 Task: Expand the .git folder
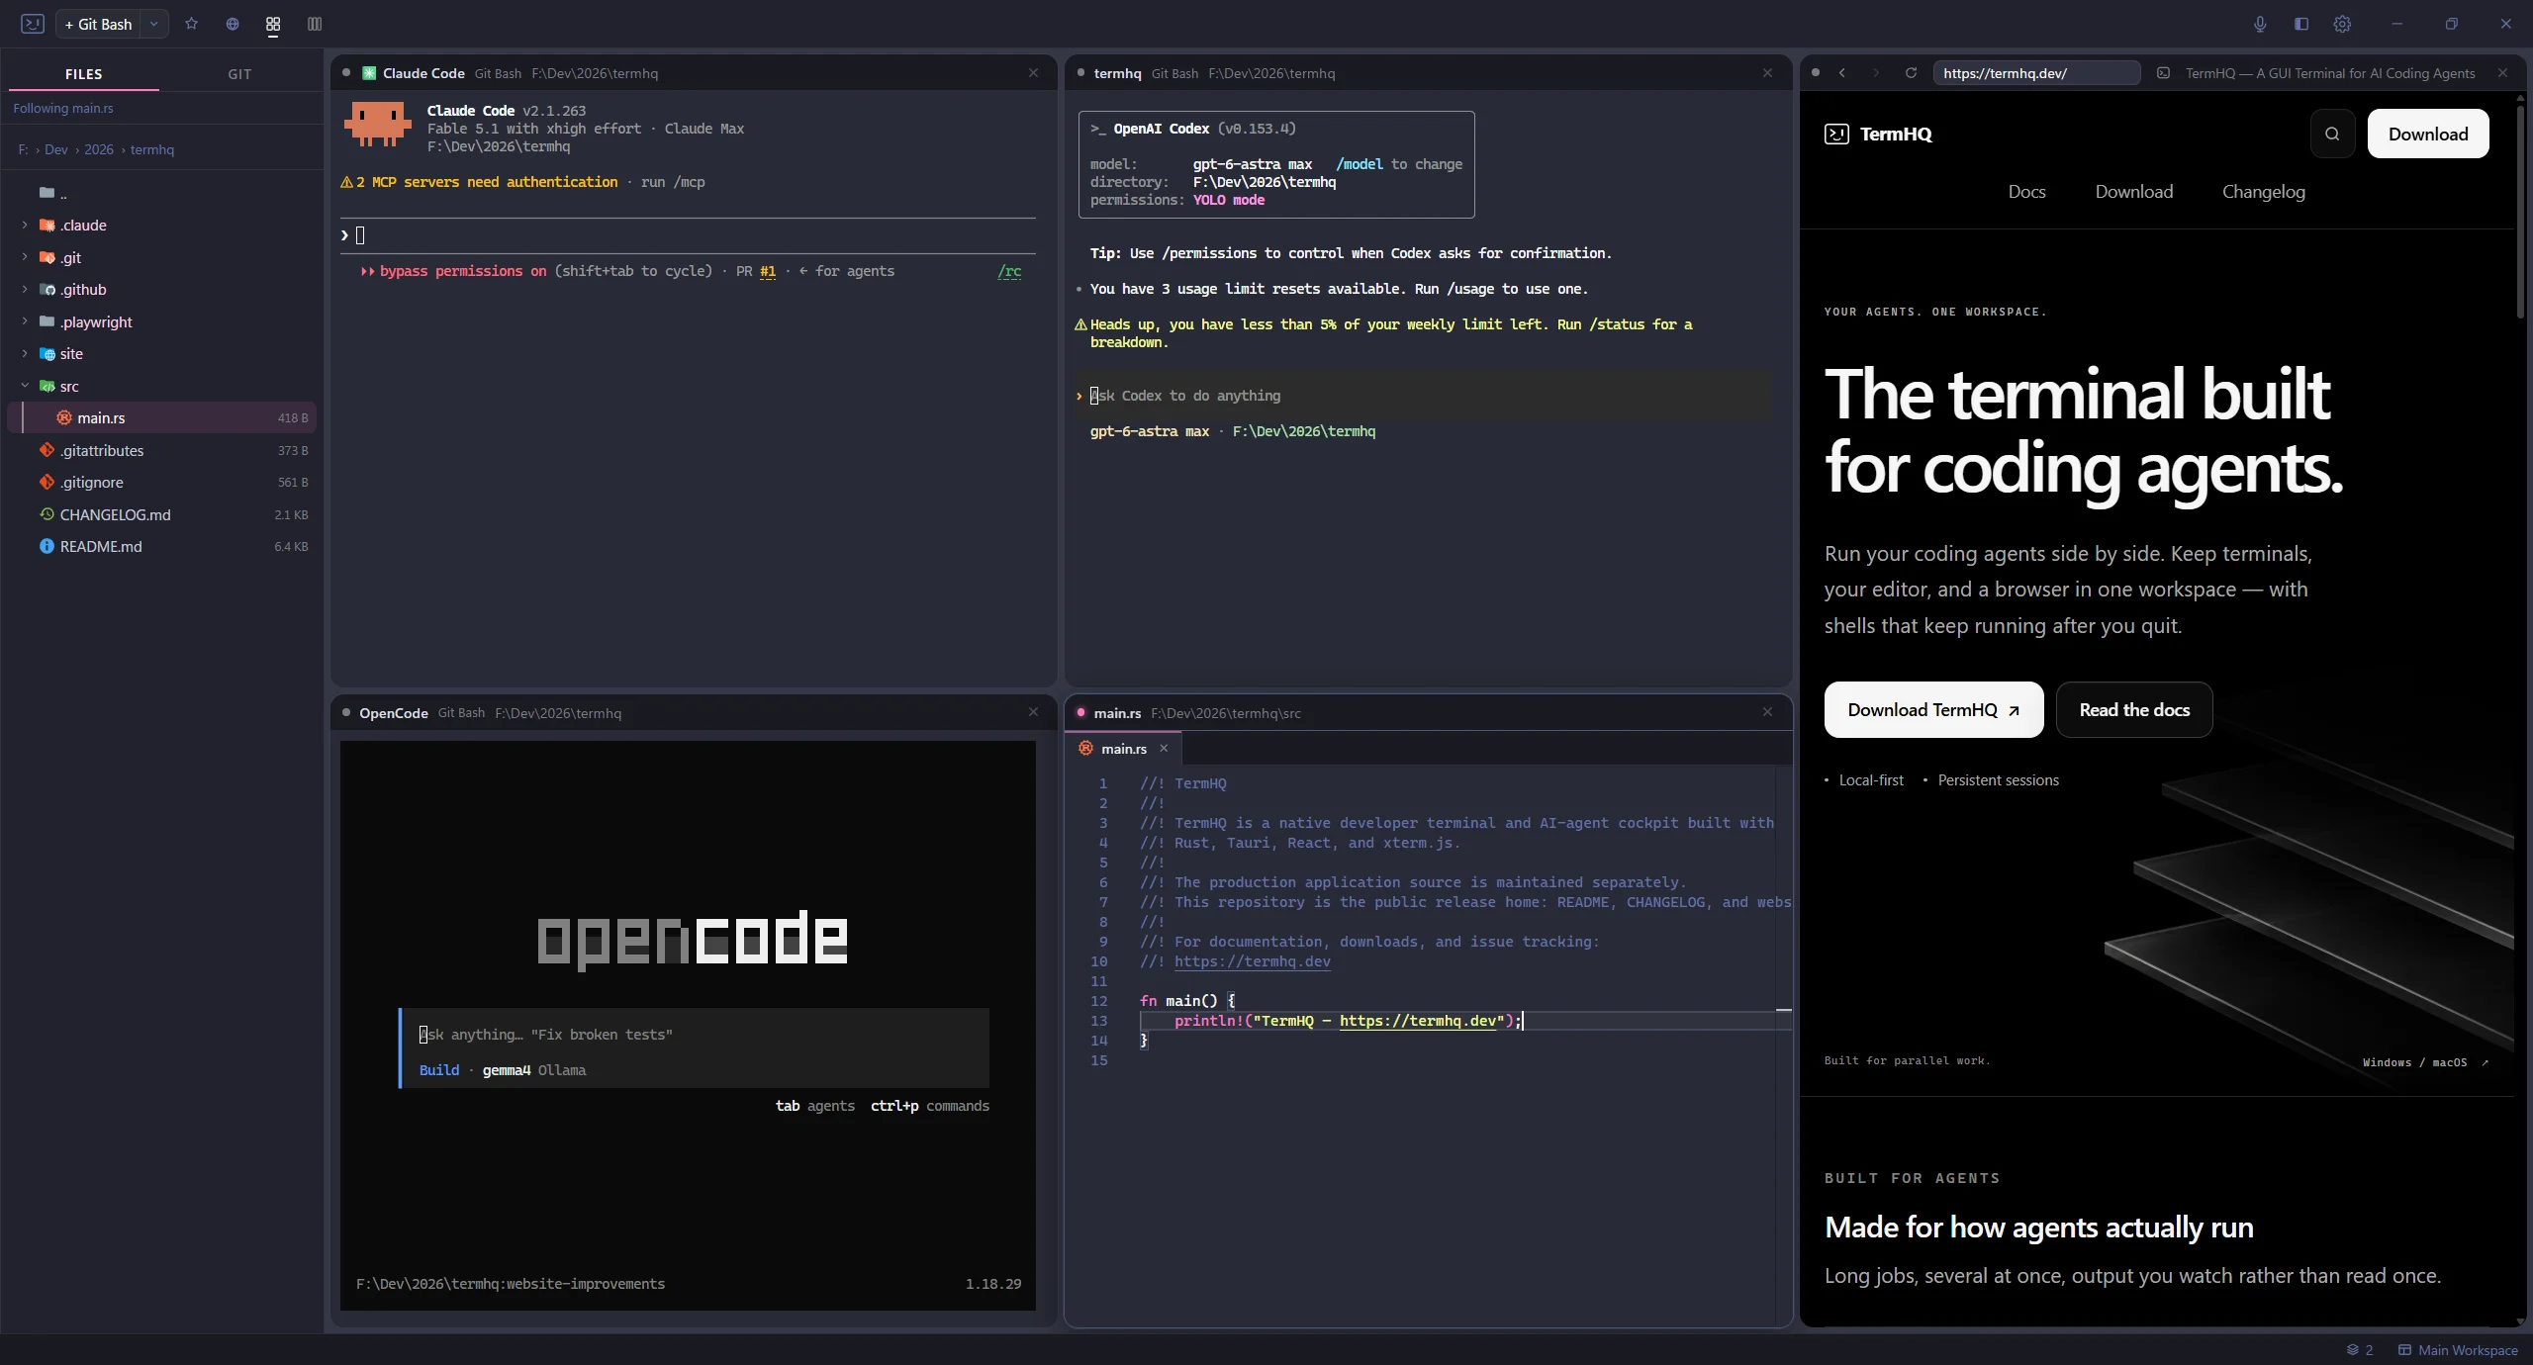click(25, 257)
